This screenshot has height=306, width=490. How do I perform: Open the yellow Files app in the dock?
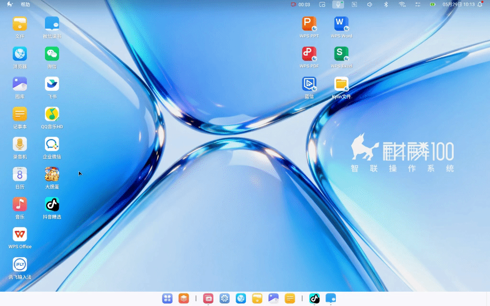[257, 298]
